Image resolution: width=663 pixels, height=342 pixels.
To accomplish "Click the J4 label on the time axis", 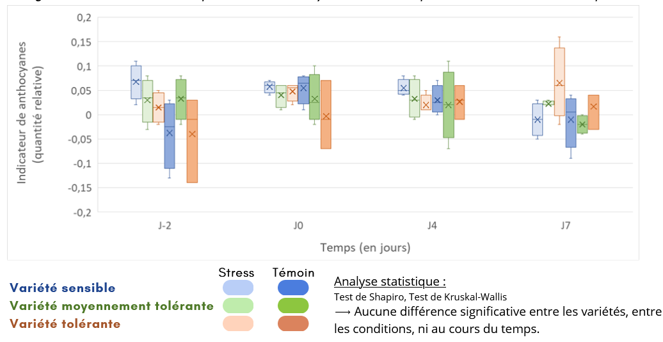I will pos(432,225).
